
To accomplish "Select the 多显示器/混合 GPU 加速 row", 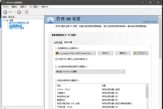I will pos(100,103).
